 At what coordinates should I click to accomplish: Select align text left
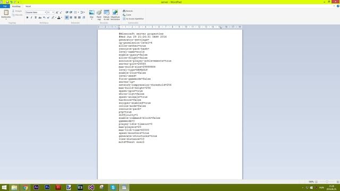[x=67, y=18]
